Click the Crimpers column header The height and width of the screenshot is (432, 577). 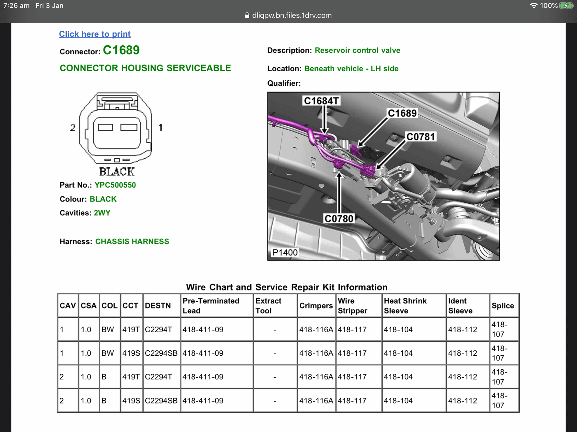click(316, 306)
